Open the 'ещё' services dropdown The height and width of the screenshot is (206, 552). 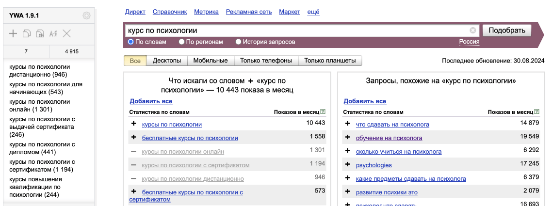coord(313,12)
